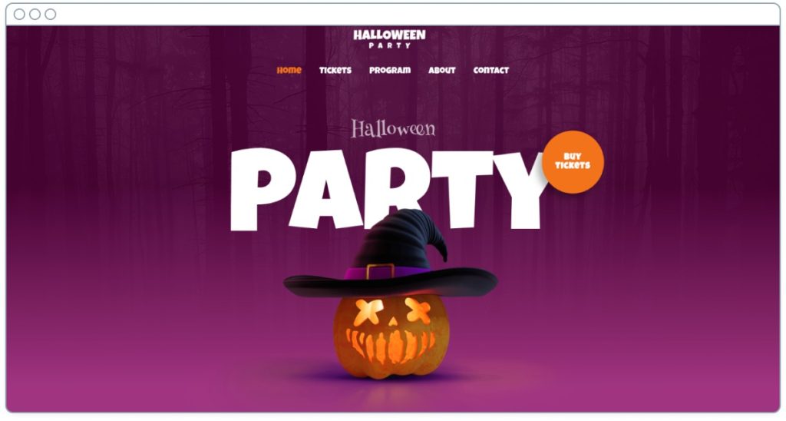The width and height of the screenshot is (786, 421).
Task: Click the pumpkin's left X-shaped eye
Action: click(368, 312)
